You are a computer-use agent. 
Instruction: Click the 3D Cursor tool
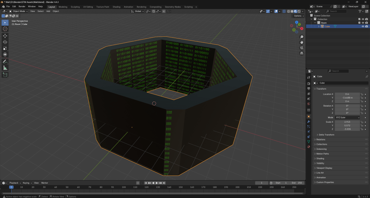(x=5, y=29)
